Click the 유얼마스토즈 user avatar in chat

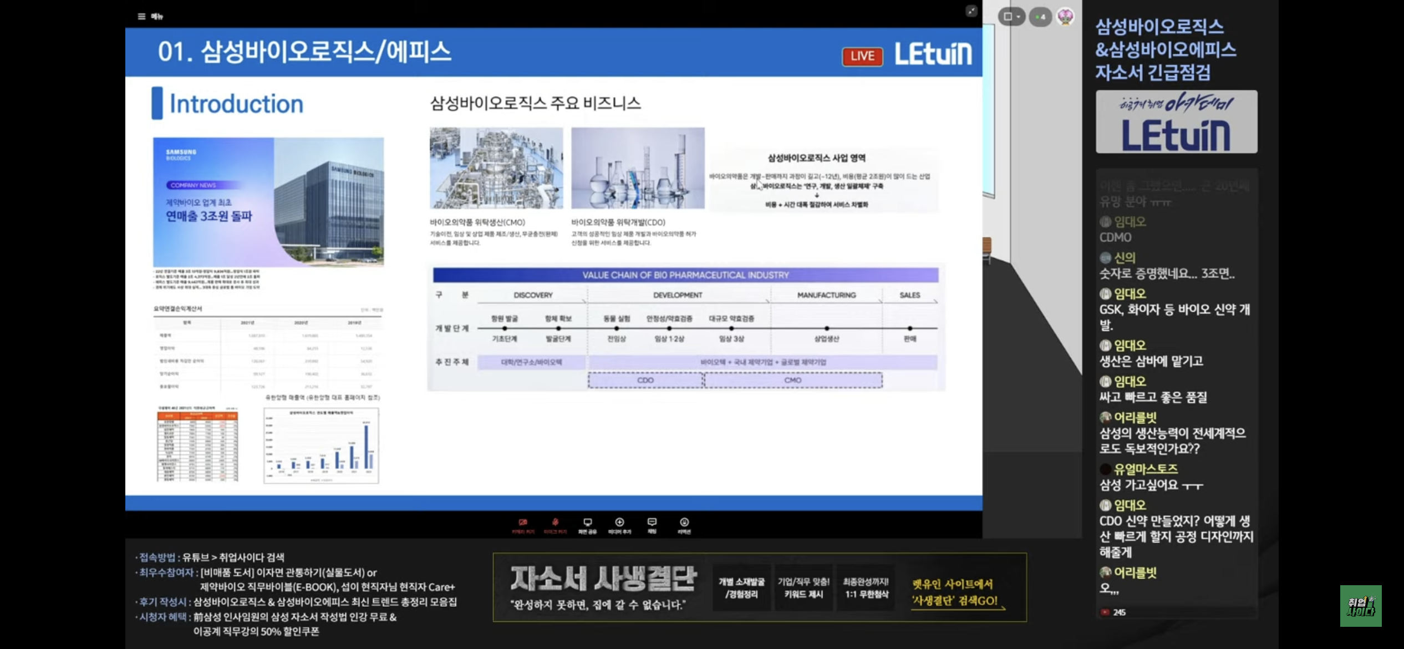[1106, 469]
